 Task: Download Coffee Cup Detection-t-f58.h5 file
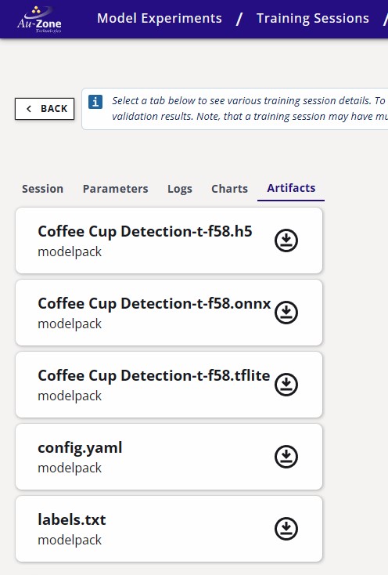pos(286,240)
